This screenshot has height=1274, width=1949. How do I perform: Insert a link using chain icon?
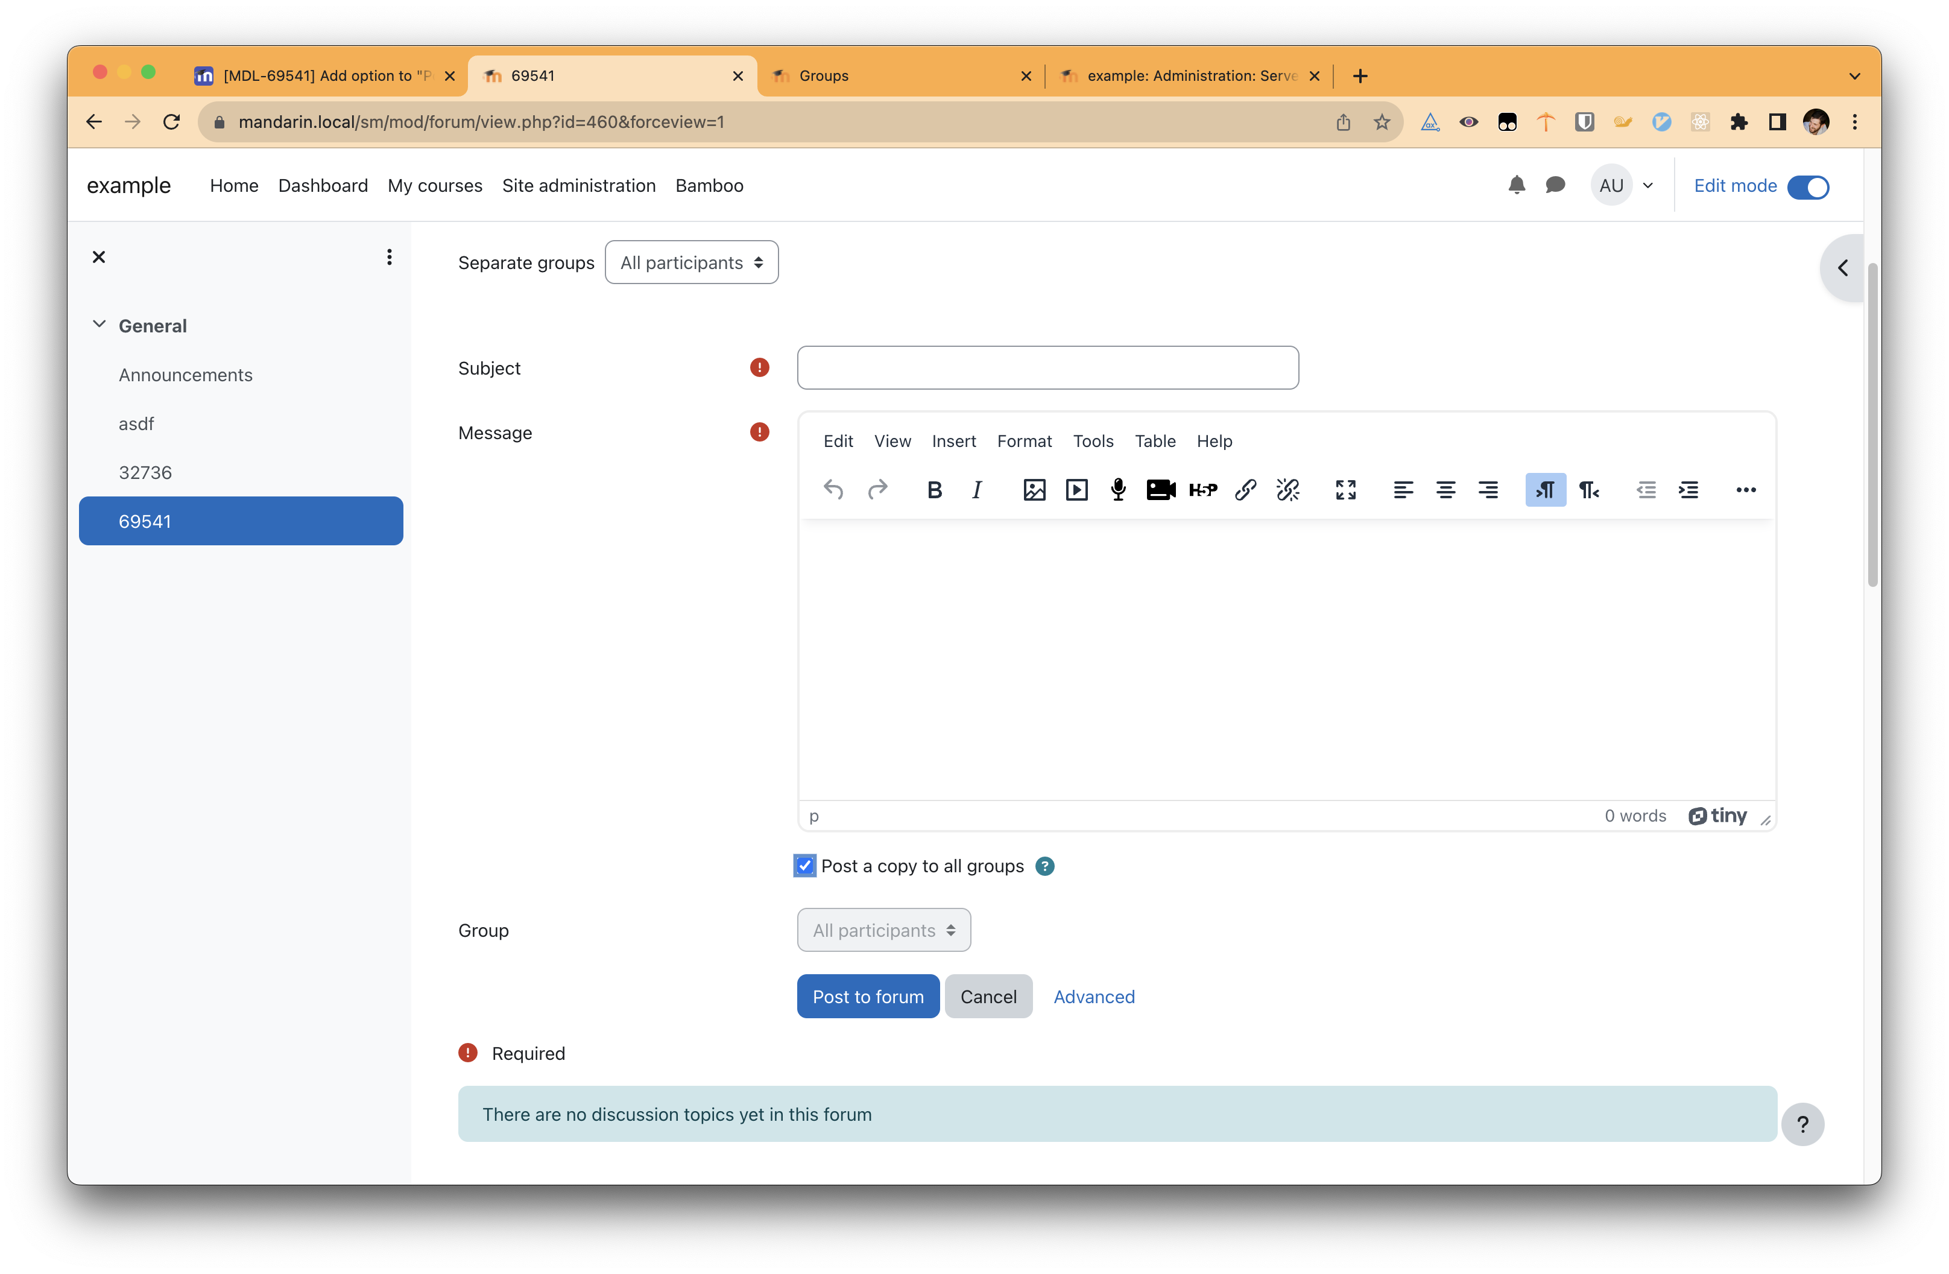pos(1245,490)
